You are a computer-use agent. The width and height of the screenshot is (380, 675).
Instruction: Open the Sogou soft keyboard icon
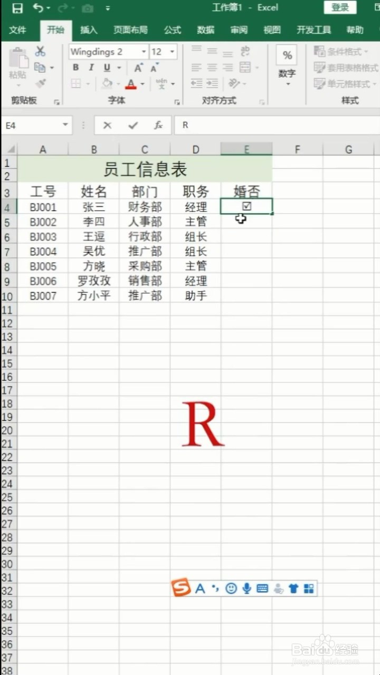(262, 589)
